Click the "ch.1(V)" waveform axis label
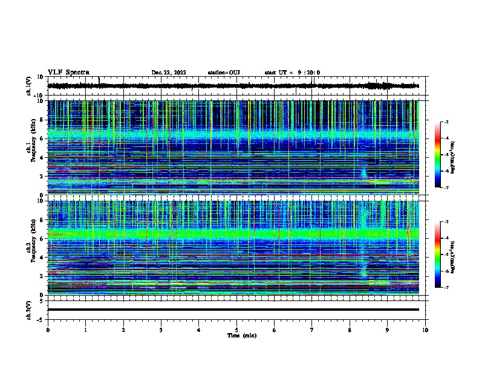 29,86
